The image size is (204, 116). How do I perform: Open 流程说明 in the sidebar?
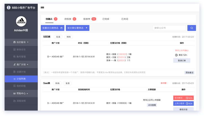(21, 101)
